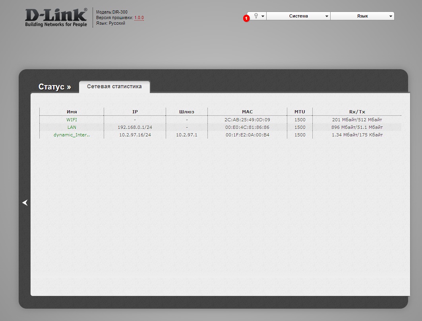This screenshot has width=422, height=321.
Task: Click gateway value 10.2.97.1
Action: click(x=187, y=135)
